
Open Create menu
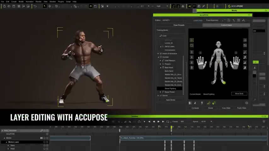(x=14, y=2)
